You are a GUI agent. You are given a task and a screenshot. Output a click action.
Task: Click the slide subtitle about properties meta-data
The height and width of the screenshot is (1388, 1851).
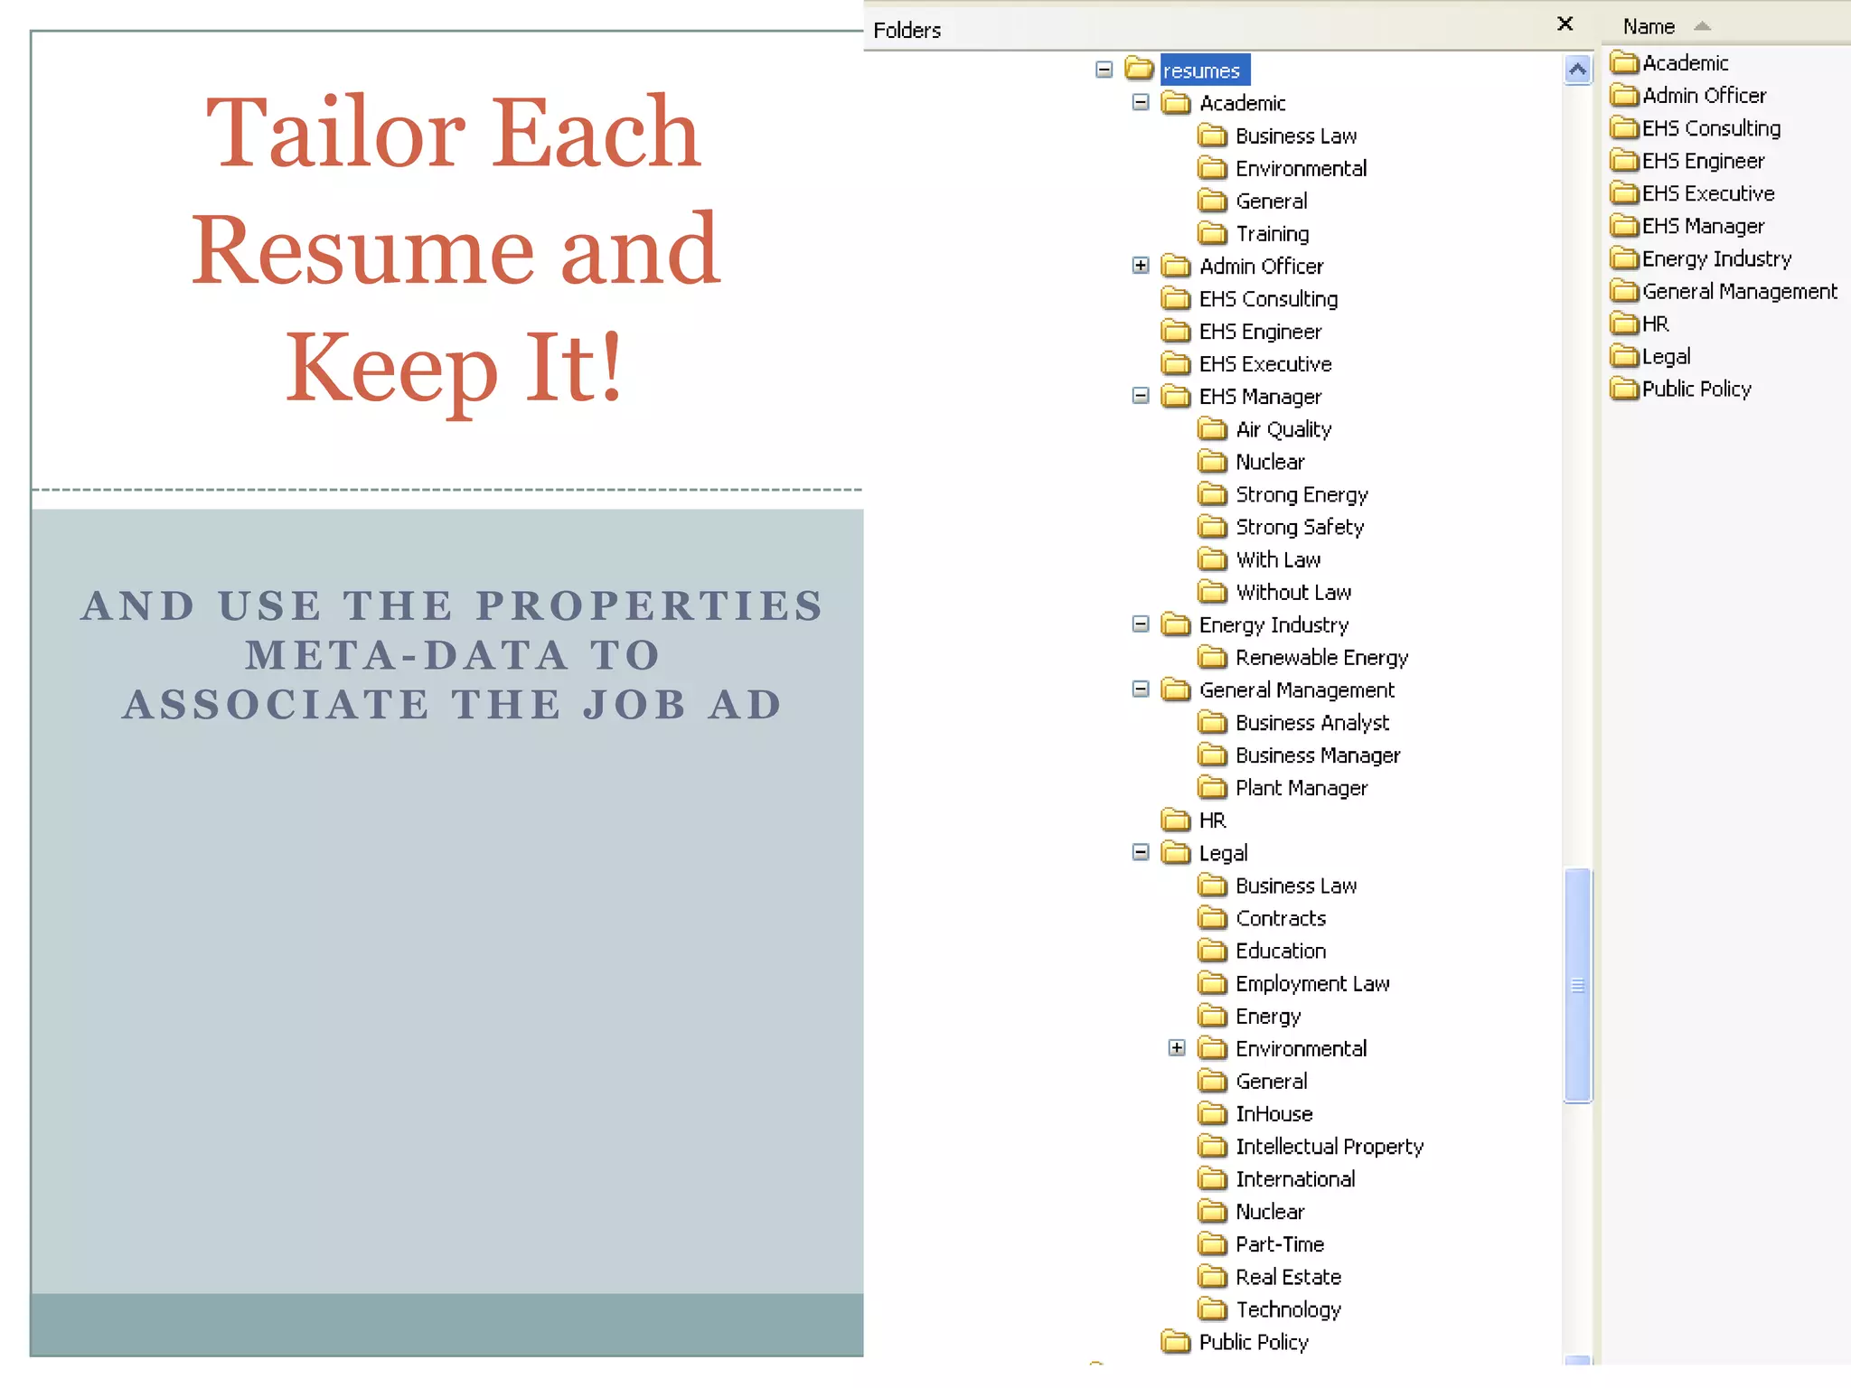click(452, 654)
